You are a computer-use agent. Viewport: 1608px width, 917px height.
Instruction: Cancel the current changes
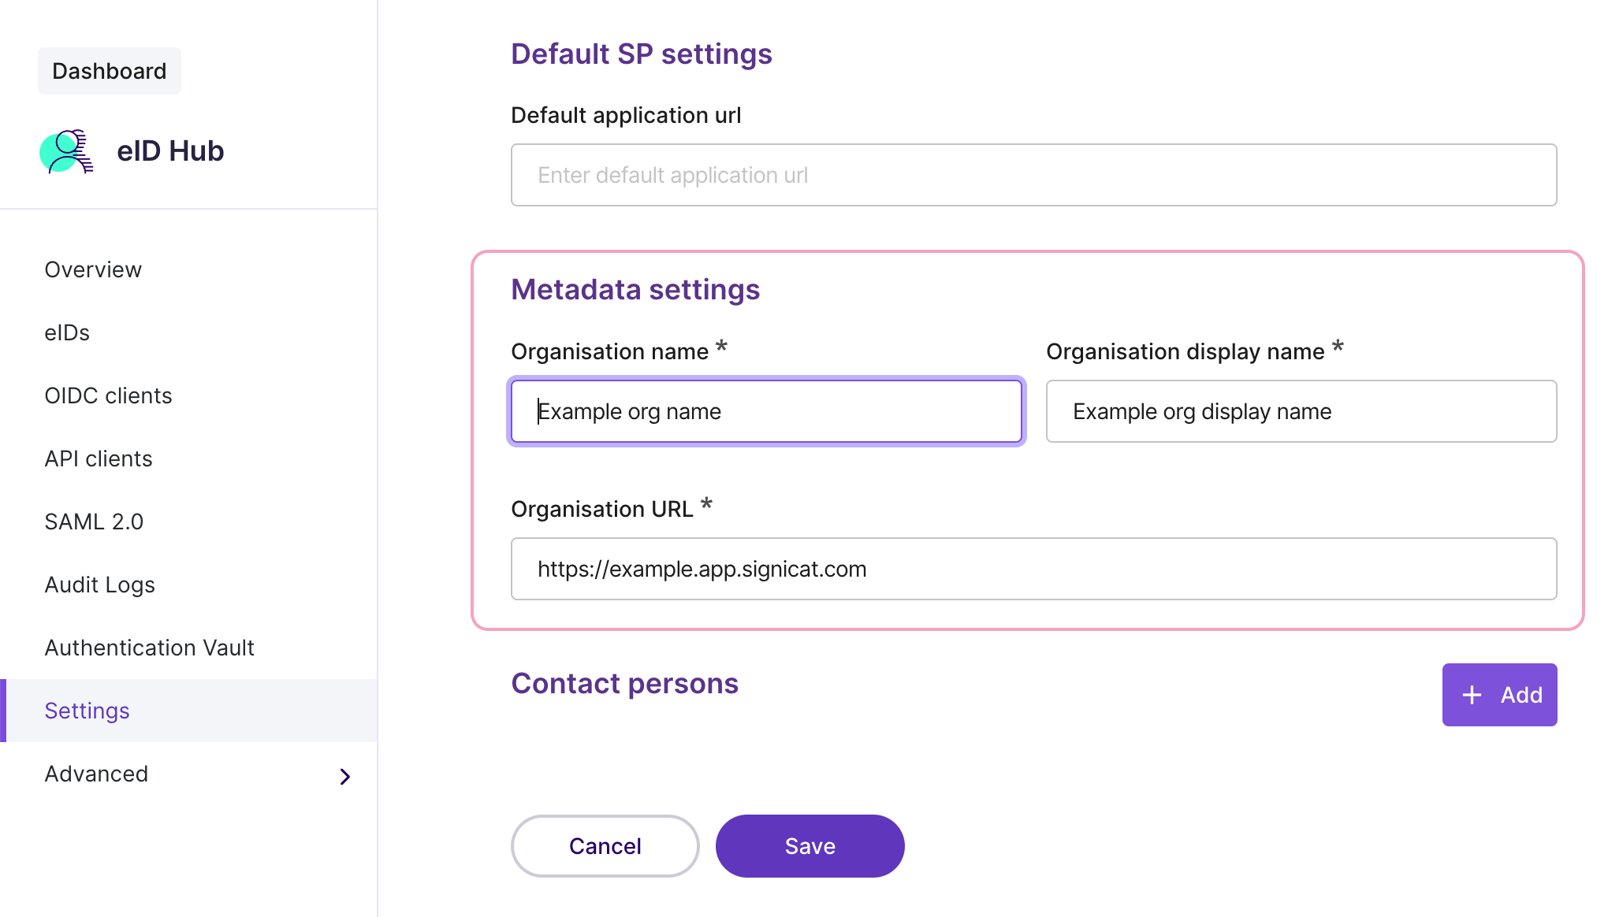[x=604, y=845]
